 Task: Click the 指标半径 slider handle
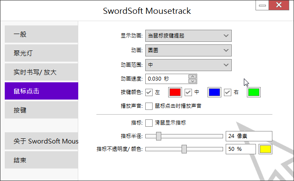pyautogui.click(x=159, y=136)
